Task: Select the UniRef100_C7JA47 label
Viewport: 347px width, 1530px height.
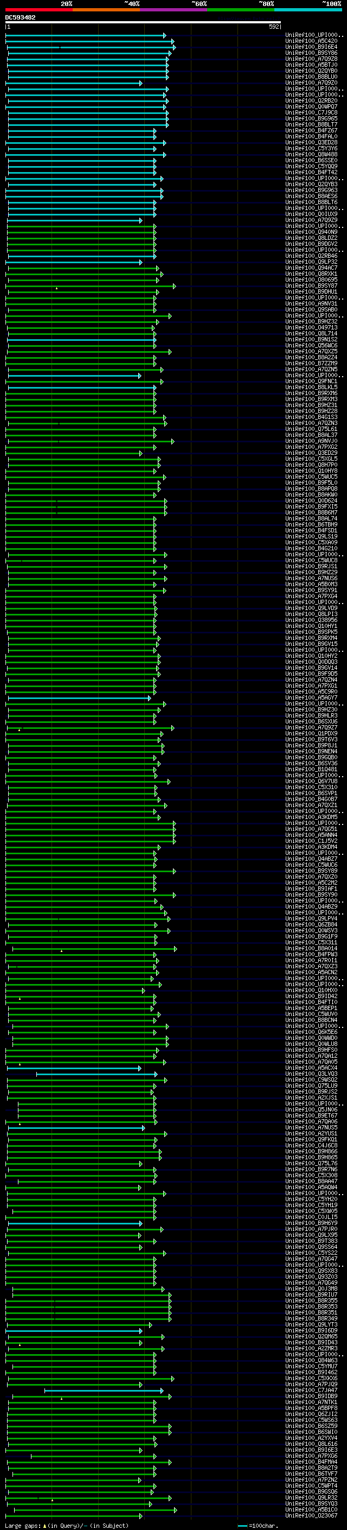Action: [311, 1391]
